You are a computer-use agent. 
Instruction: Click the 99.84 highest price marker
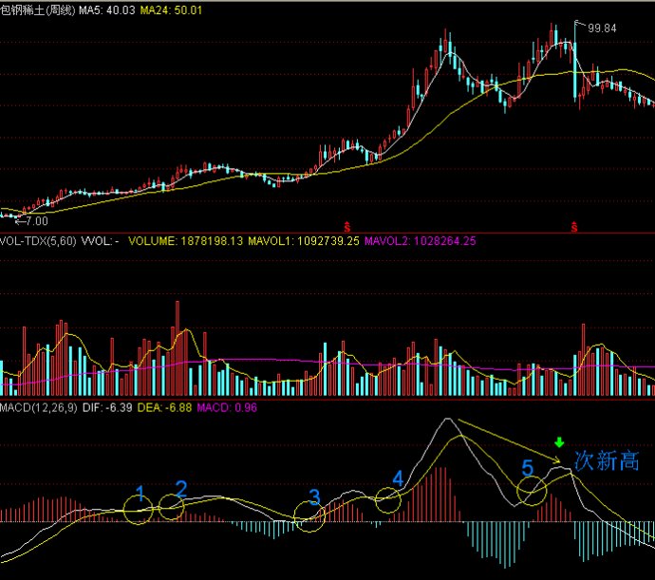click(x=602, y=28)
